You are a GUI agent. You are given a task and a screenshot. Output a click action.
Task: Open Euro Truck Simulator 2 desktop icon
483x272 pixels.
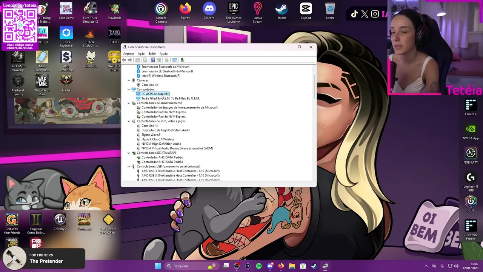point(90,13)
